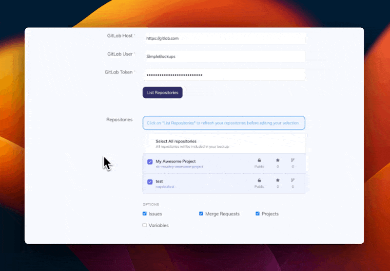Disable the Issues option
Screen dimensions: 390x271
[145, 214]
